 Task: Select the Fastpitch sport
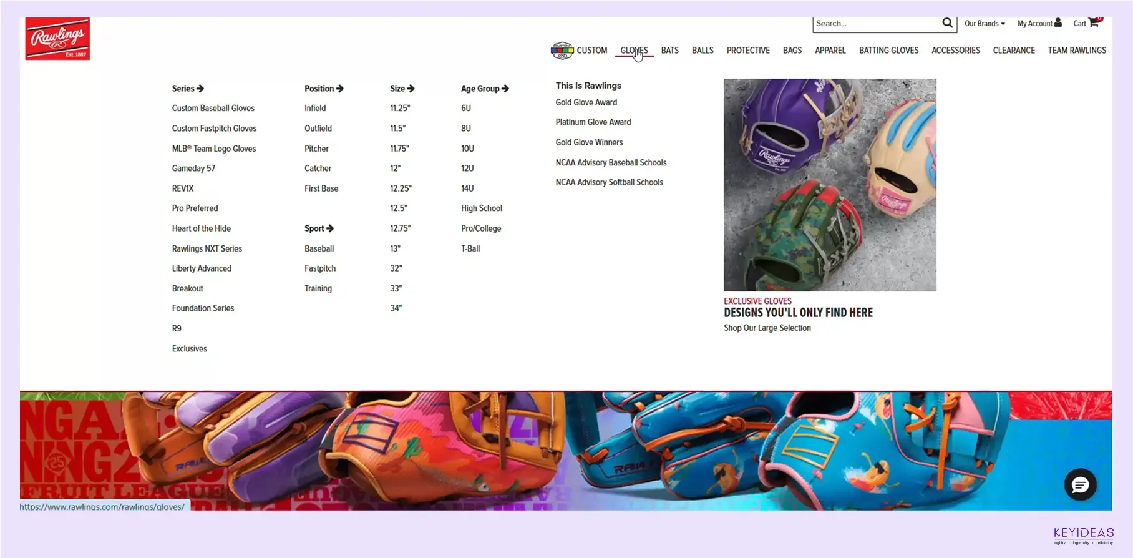coord(320,268)
